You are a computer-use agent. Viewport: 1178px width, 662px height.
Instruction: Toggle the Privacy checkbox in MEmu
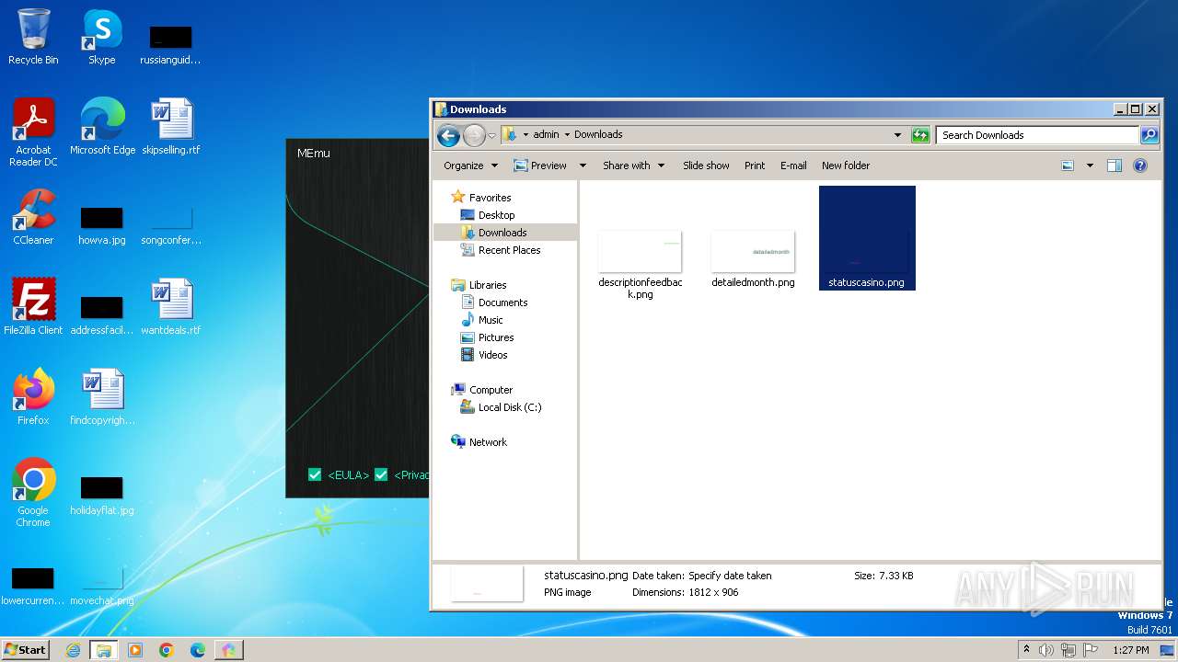pos(381,474)
